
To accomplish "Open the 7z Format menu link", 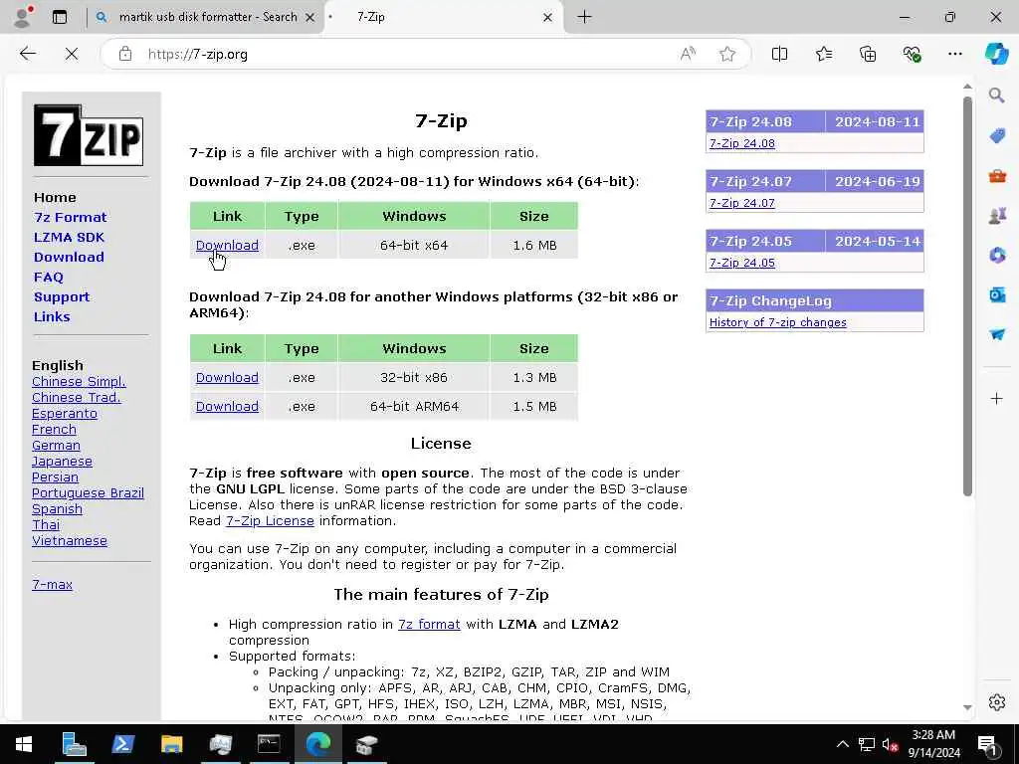I will click(71, 217).
